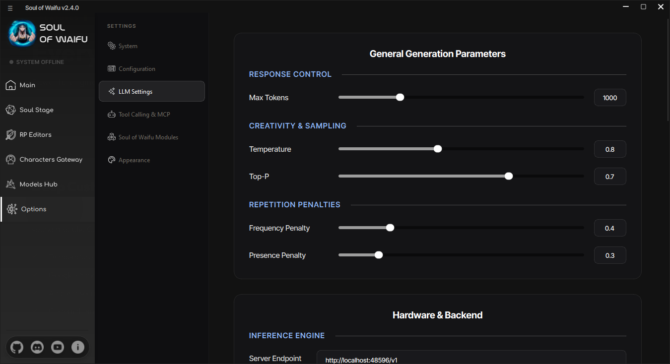
Task: Click the SYSTEM OFFLINE status text
Action: 40,62
